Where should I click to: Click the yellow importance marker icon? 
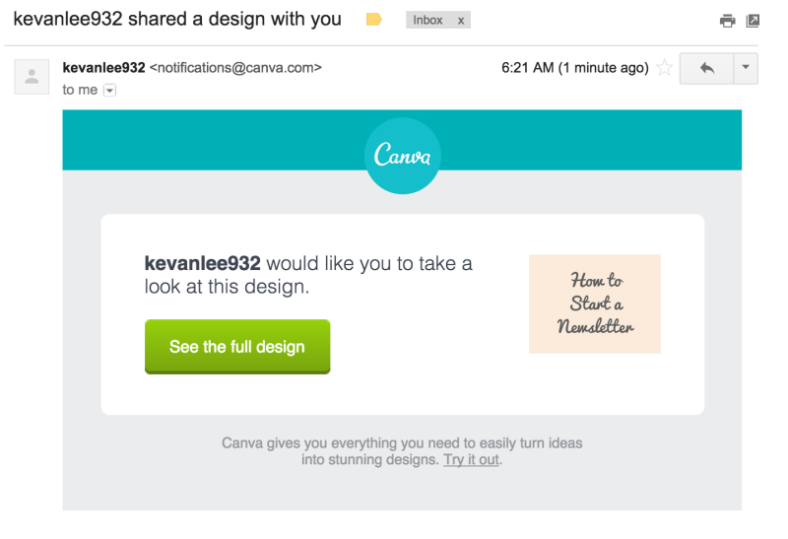[374, 20]
